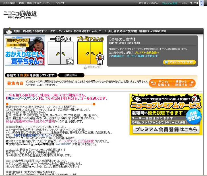Click the 投稿数15件 label
This screenshot has height=176, width=207.
(x=71, y=75)
